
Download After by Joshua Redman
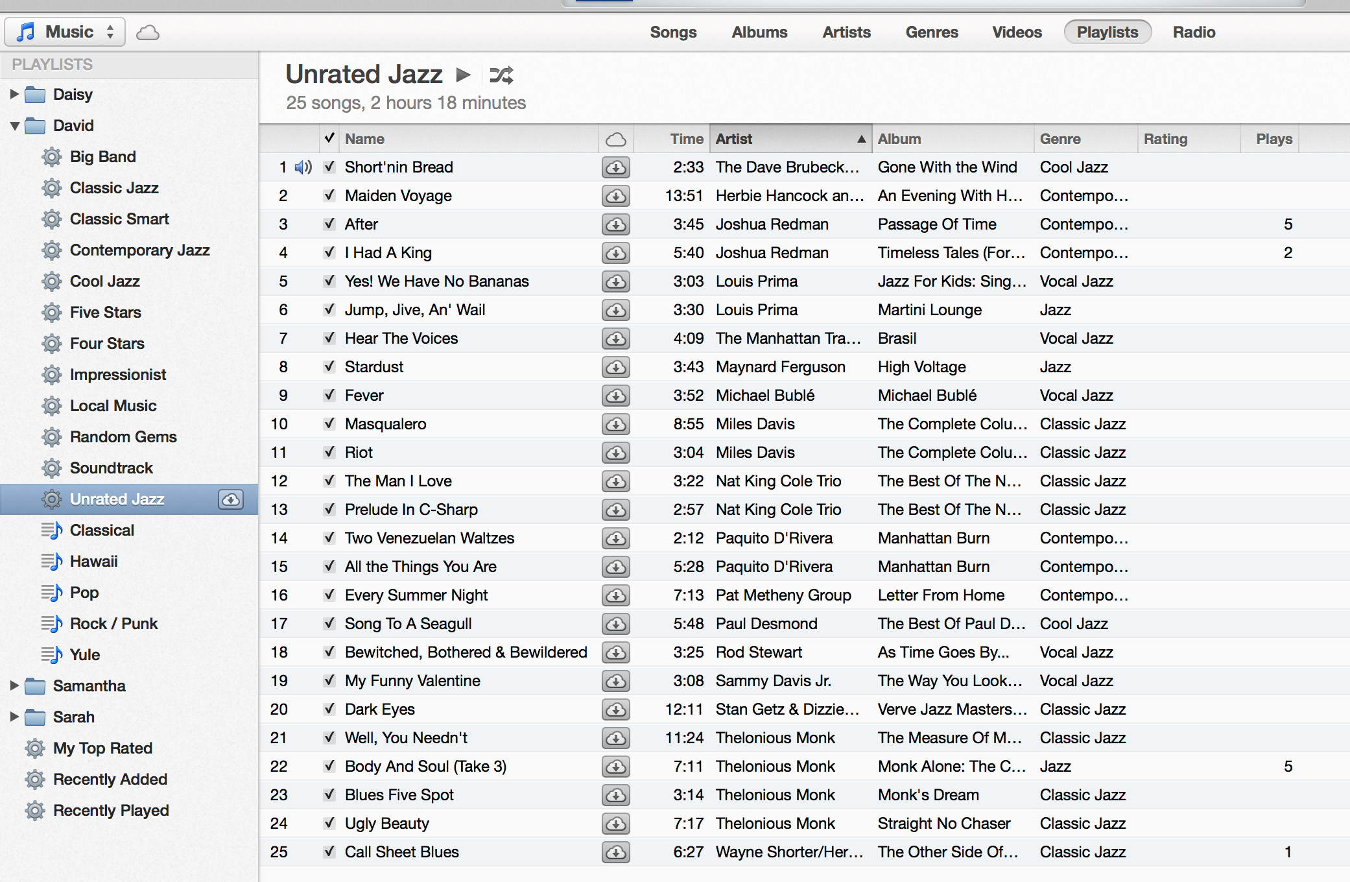(x=615, y=224)
